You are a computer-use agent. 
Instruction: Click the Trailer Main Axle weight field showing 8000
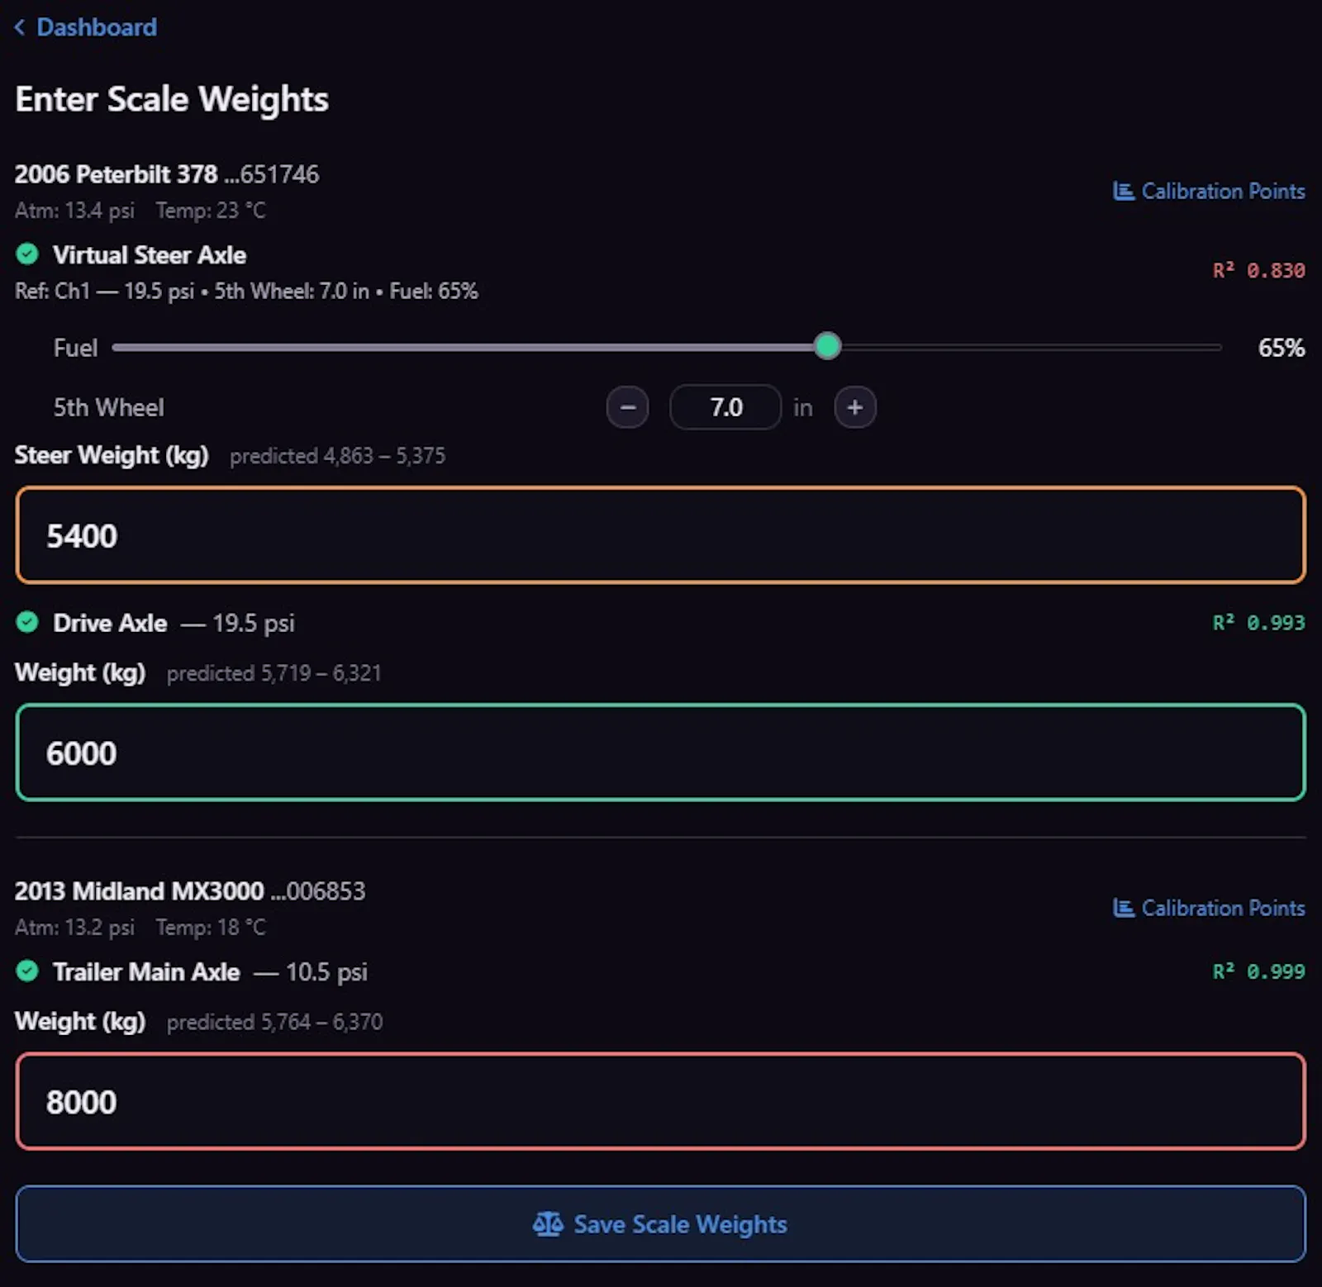[661, 1101]
